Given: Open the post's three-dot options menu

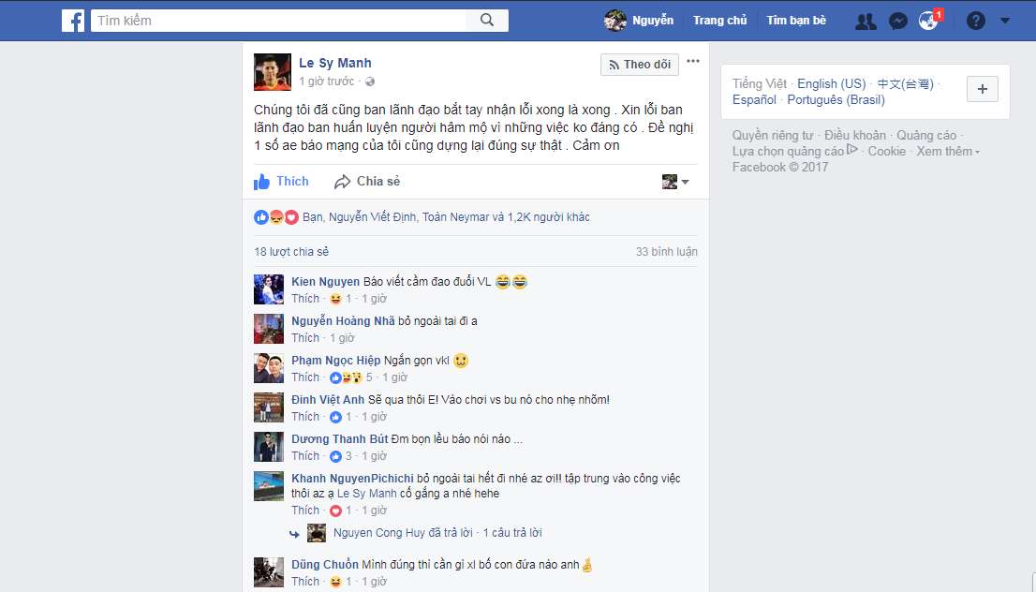Looking at the screenshot, I should coord(692,62).
